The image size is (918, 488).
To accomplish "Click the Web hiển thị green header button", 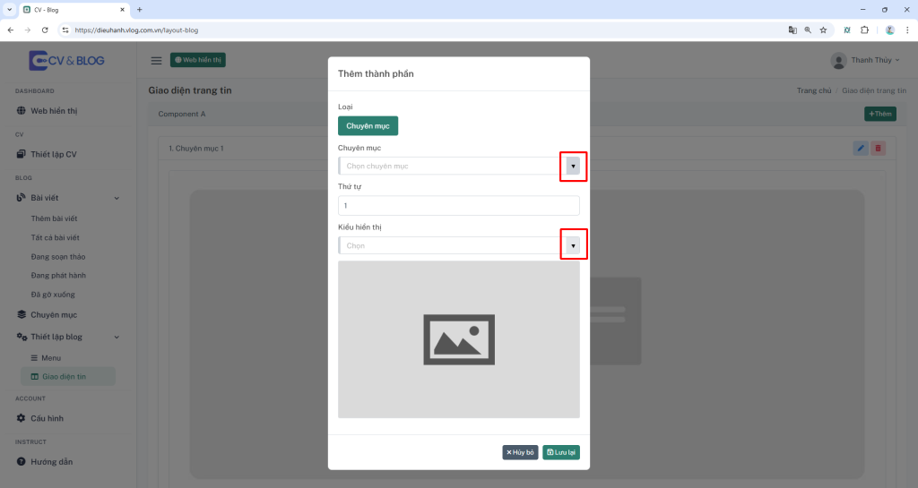I will pos(198,60).
